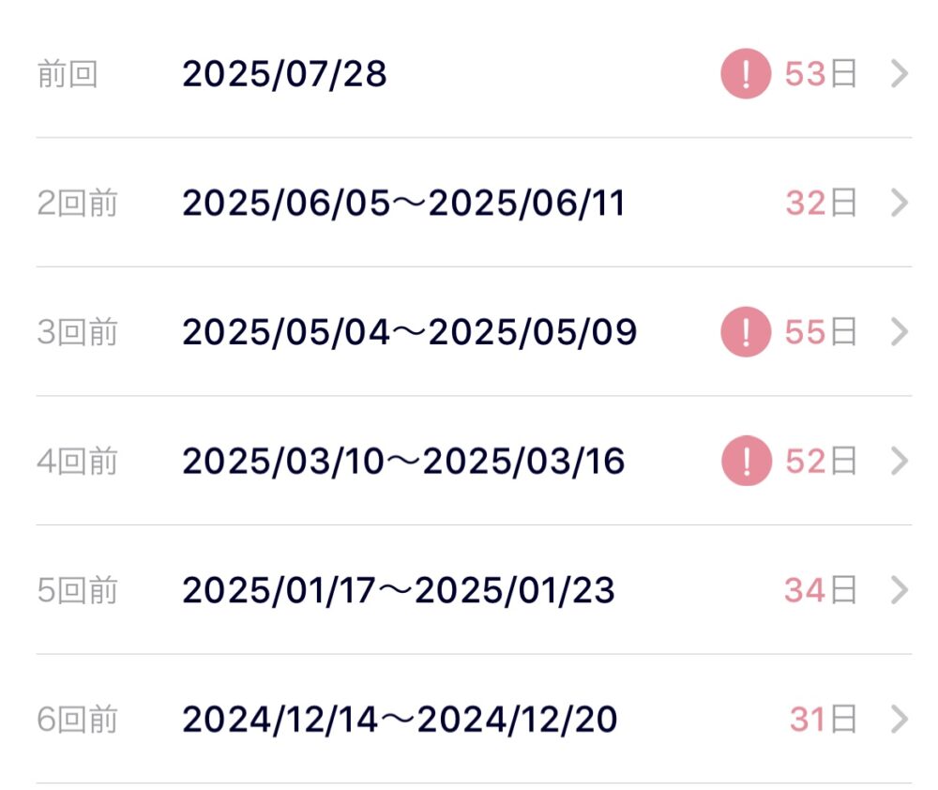The image size is (938, 790).
Task: Open chevron for 3回前 entry
Action: click(900, 332)
